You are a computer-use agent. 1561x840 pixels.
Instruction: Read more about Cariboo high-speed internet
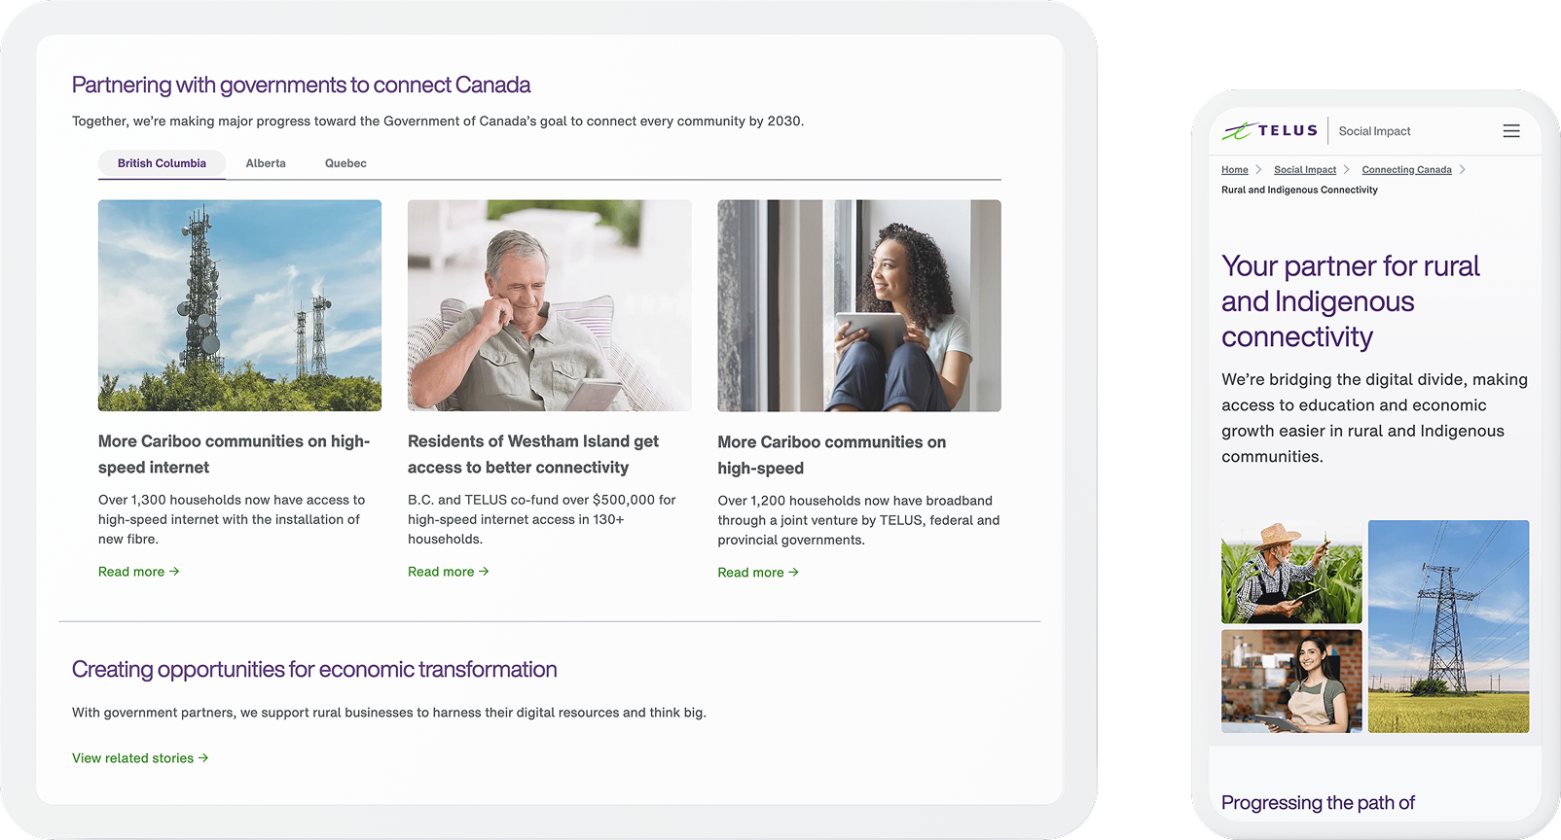138,572
